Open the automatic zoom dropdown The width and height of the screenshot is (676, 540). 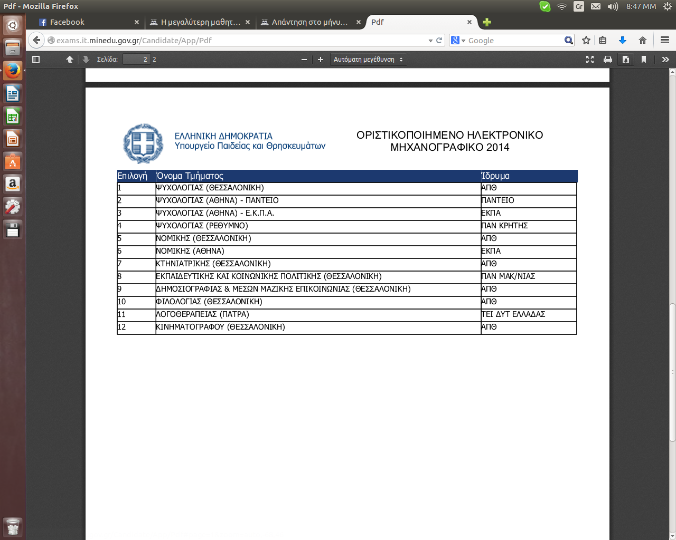tap(369, 60)
